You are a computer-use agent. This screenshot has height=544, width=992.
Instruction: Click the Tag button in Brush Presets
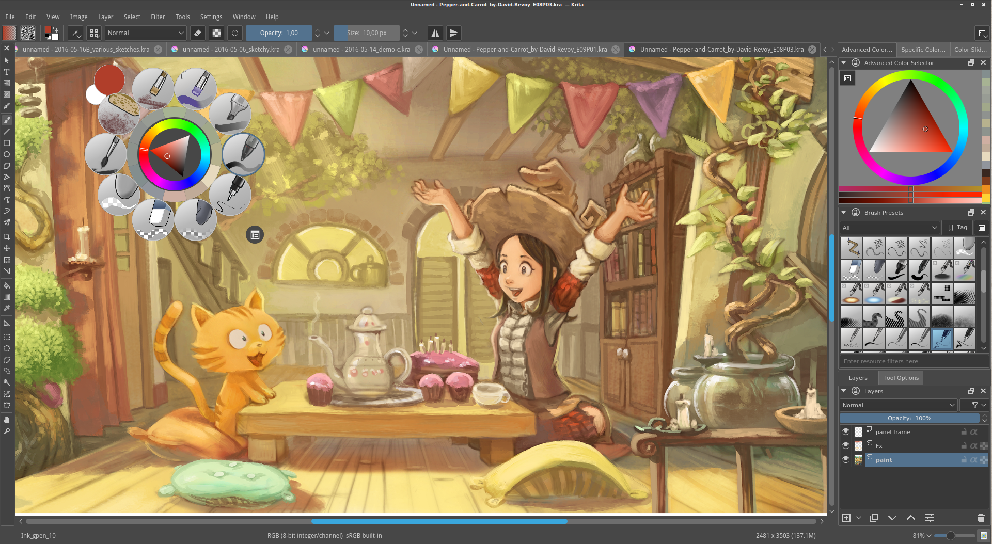click(x=957, y=228)
